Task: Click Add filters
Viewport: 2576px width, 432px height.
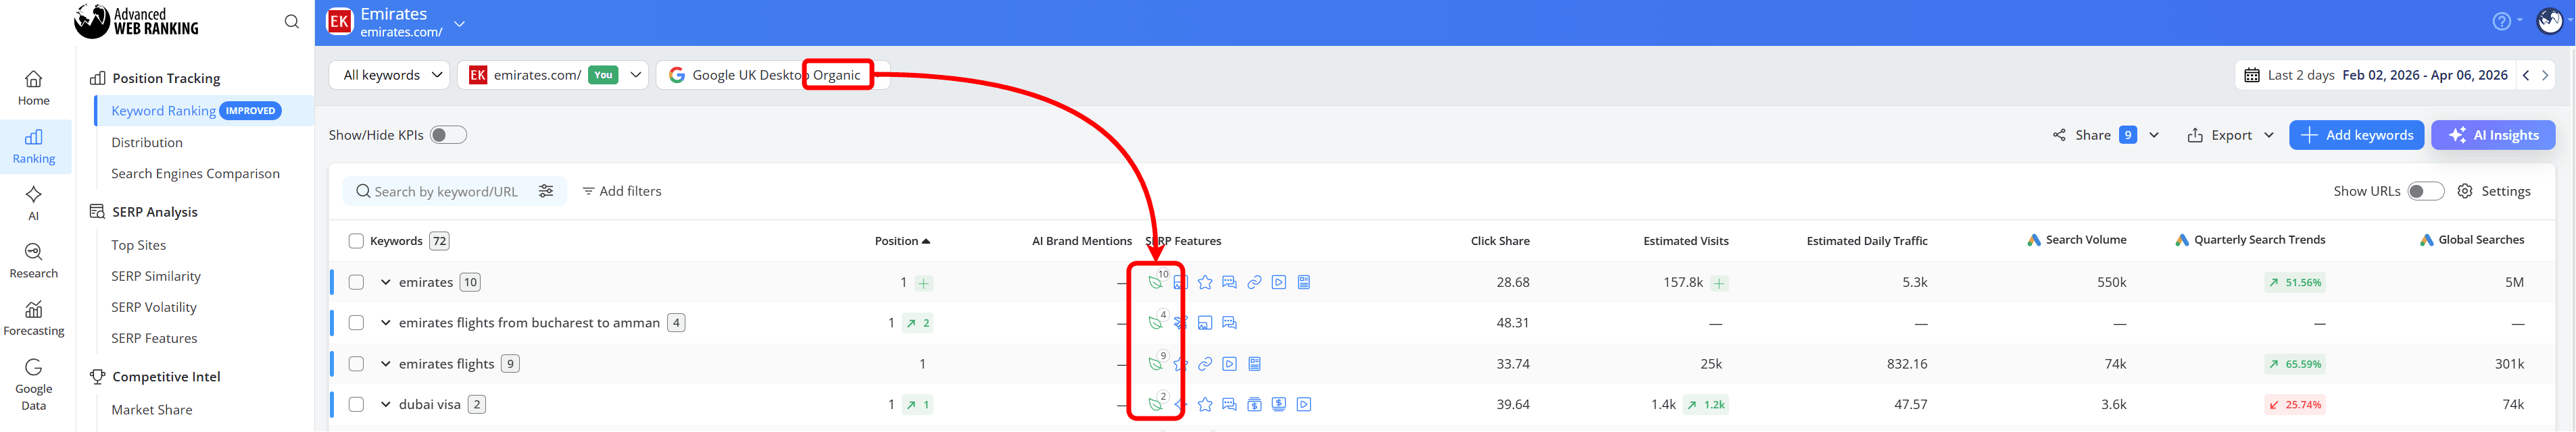Action: (622, 190)
